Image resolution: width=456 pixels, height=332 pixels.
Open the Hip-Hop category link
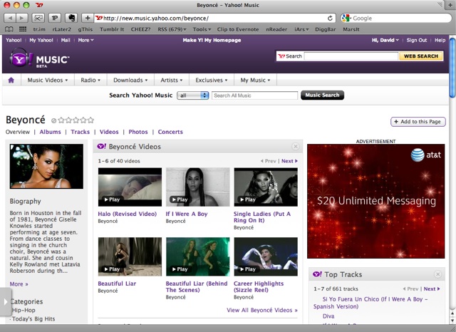click(24, 310)
